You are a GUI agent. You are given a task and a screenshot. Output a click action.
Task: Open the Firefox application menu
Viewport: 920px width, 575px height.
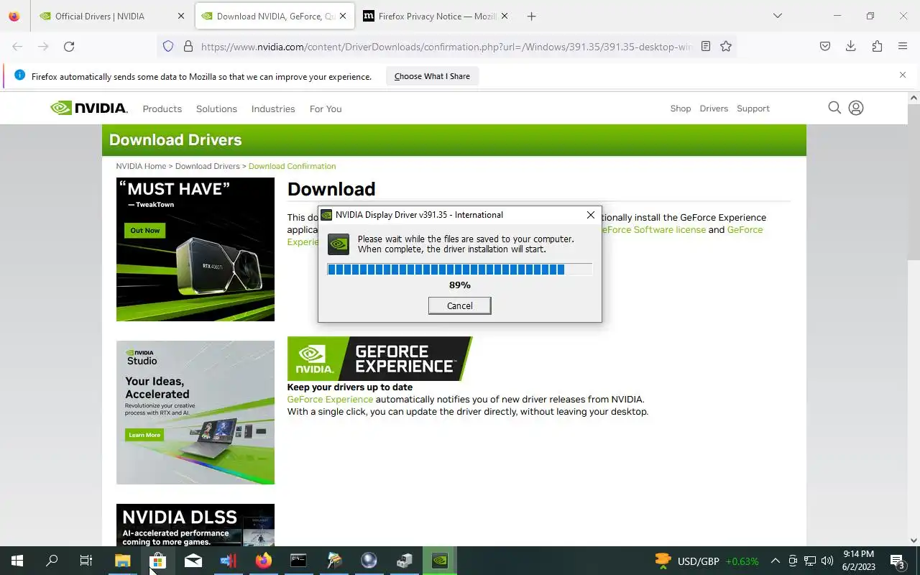[903, 46]
